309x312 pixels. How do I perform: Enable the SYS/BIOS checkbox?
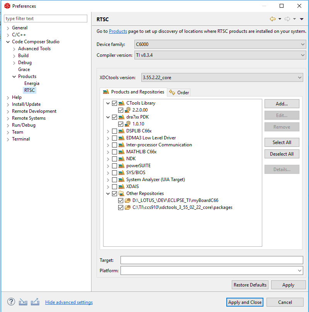tap(114, 173)
